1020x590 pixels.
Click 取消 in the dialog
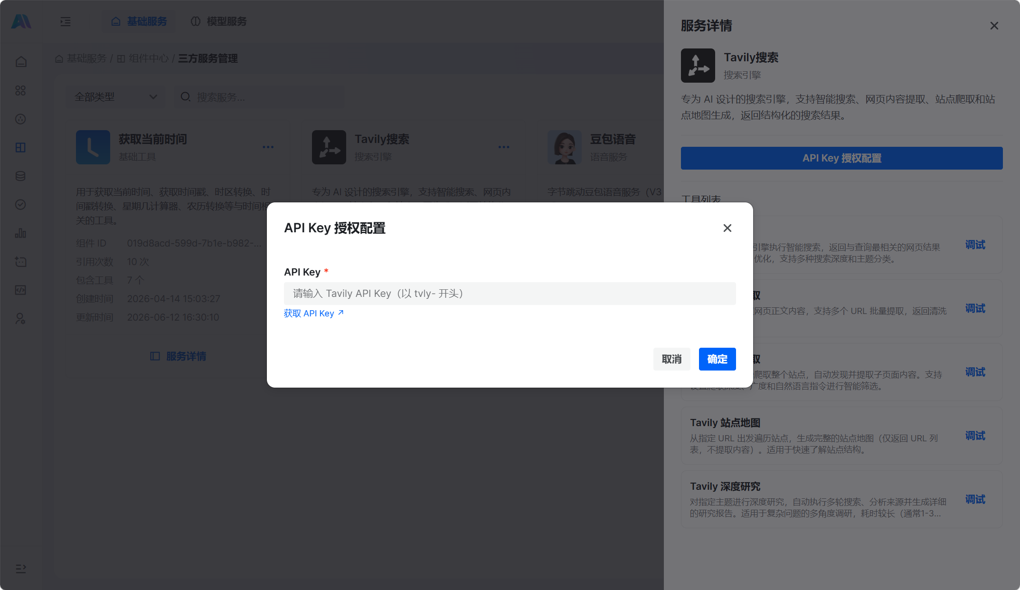coord(672,359)
